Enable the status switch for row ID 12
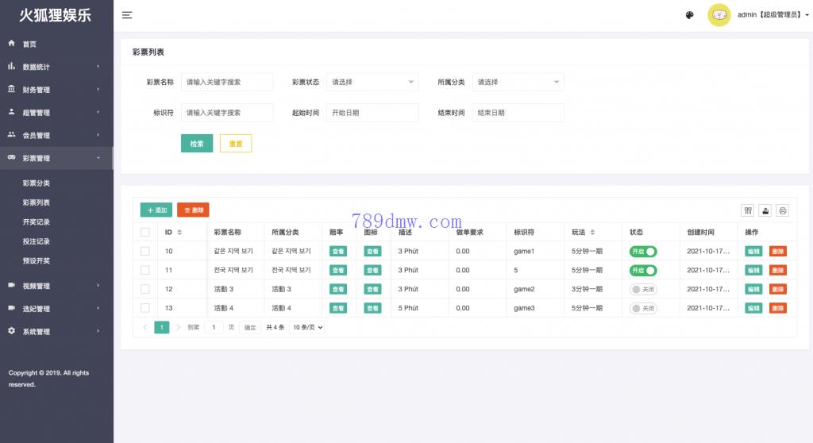 pyautogui.click(x=643, y=289)
